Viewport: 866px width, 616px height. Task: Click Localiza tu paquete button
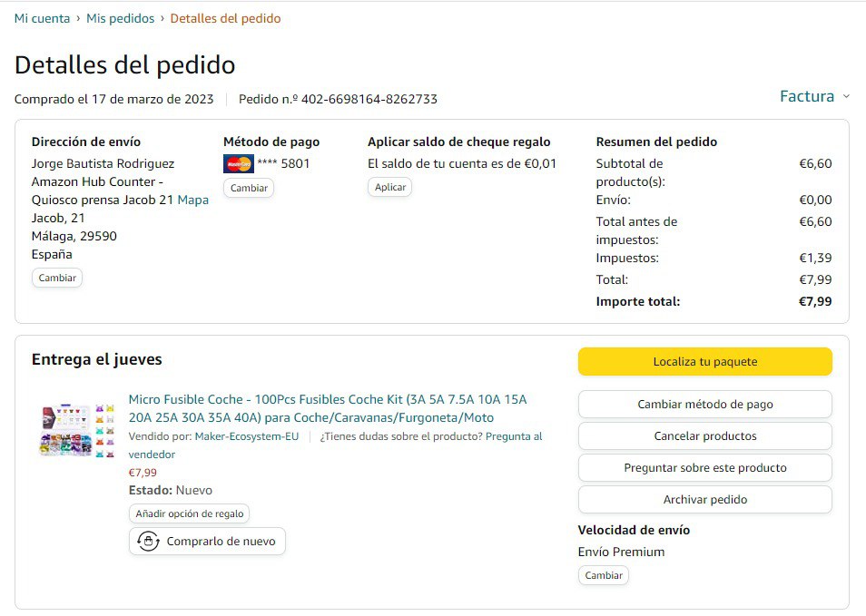click(x=704, y=361)
